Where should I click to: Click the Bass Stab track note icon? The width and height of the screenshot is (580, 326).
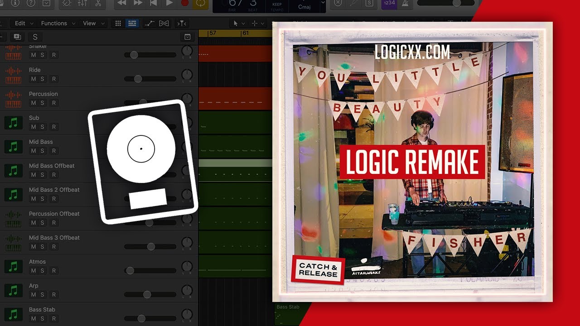[x=13, y=315]
